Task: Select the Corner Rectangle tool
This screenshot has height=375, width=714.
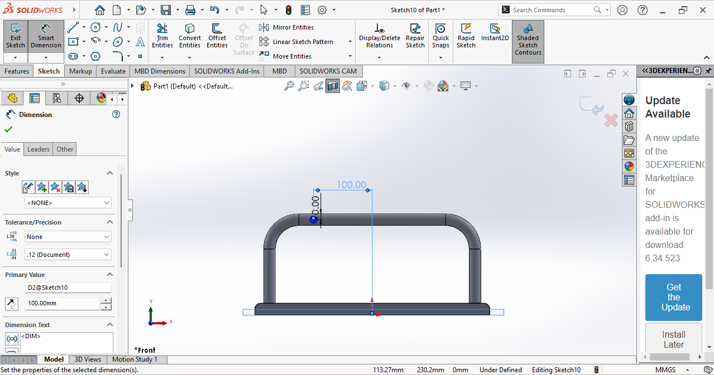Action: [x=73, y=41]
